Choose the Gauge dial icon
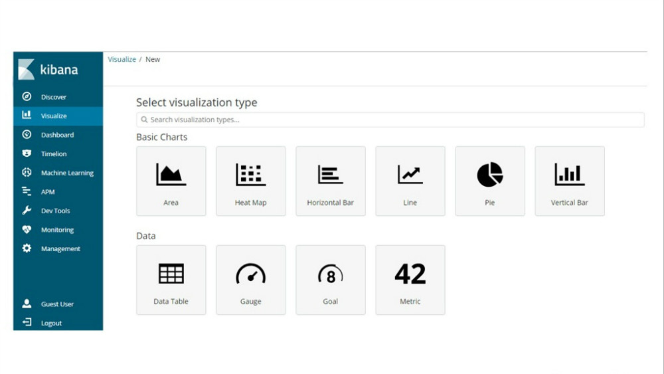This screenshot has width=664, height=374. 251,273
